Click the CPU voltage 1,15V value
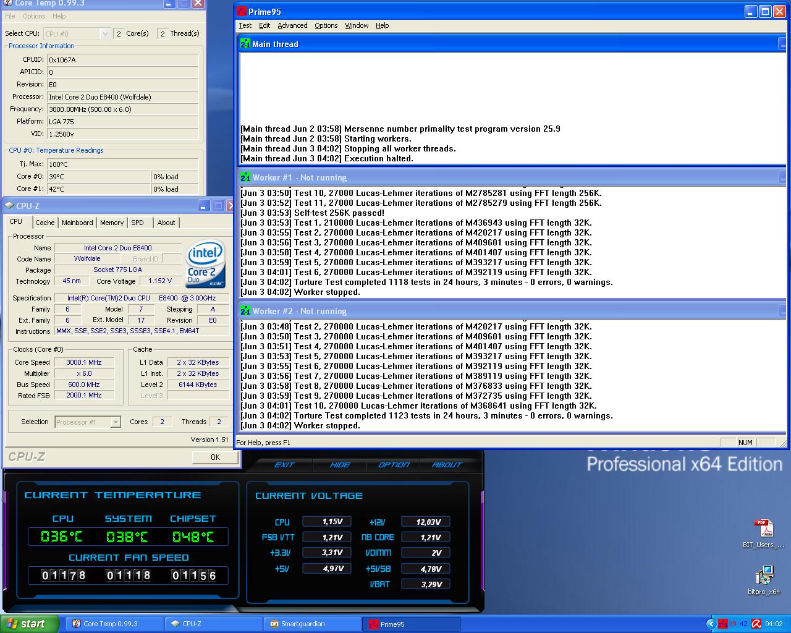The height and width of the screenshot is (633, 791). [327, 522]
